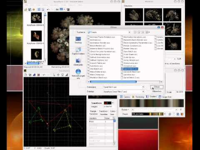Expand the Dateityp combo box
This screenshot has width=200, height=150.
[x=143, y=92]
